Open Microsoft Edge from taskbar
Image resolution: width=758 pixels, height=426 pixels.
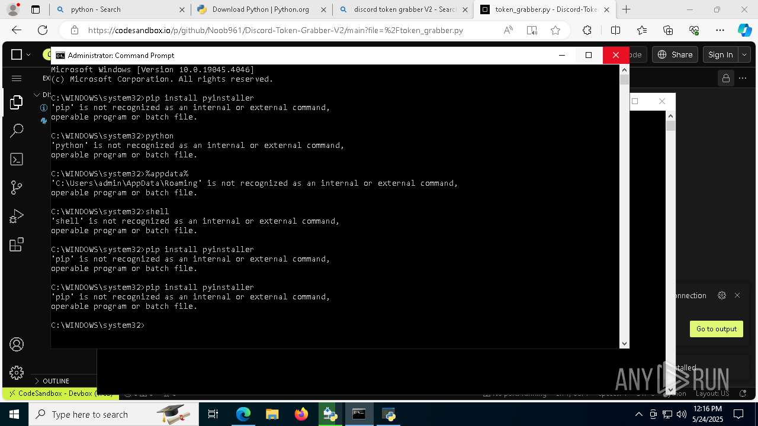coord(243,414)
